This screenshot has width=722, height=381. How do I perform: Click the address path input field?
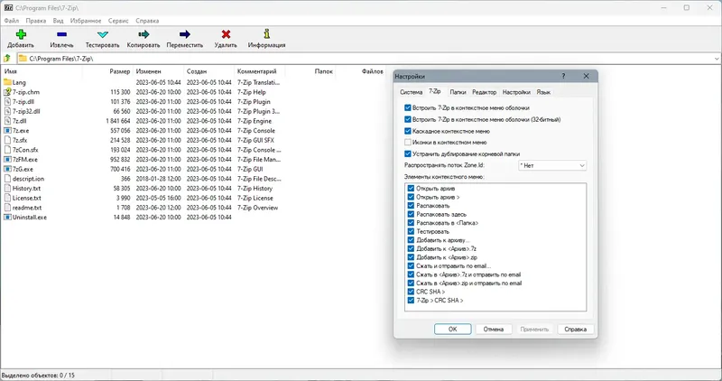pyautogui.click(x=368, y=59)
